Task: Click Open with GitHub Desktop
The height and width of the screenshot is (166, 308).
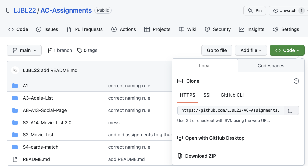Action: [215, 138]
